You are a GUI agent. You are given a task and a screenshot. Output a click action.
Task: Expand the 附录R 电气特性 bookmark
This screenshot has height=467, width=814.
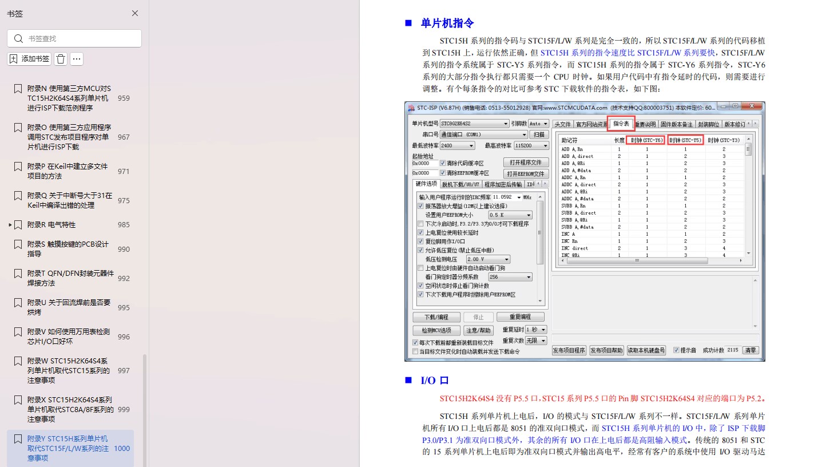click(10, 225)
